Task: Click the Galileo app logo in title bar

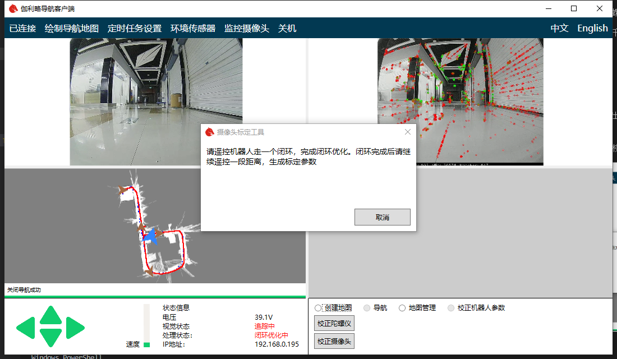Action: pyautogui.click(x=13, y=8)
